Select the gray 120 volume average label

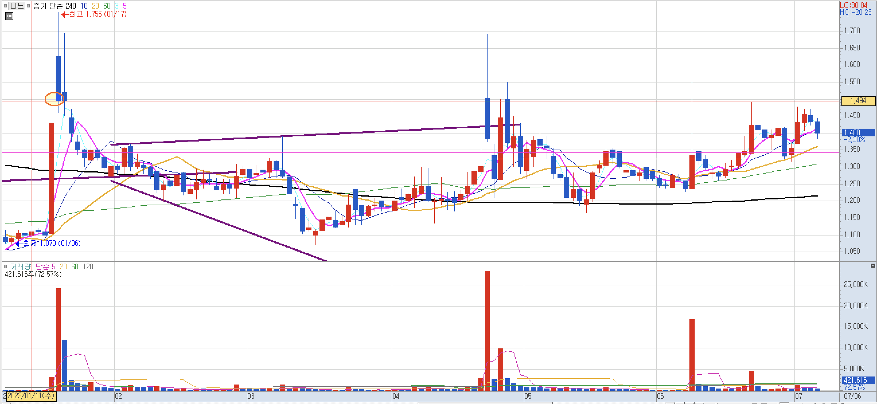(x=88, y=267)
